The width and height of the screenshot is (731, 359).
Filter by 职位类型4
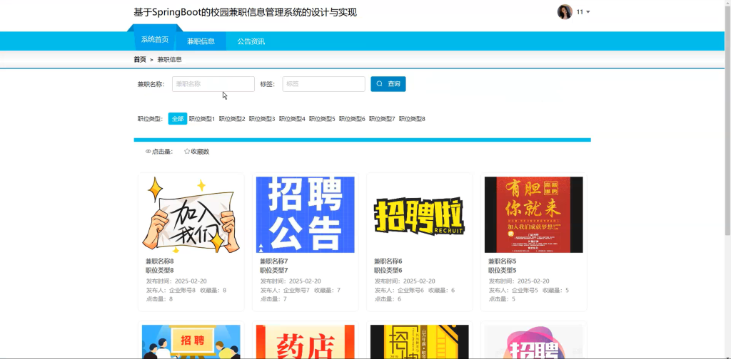[x=292, y=119]
